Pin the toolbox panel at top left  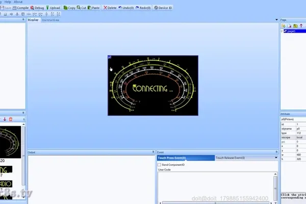(23, 19)
